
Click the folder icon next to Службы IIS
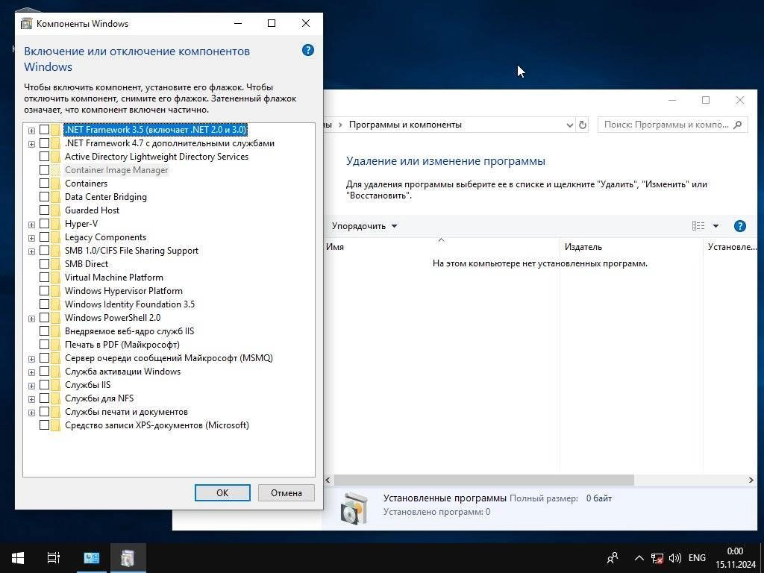click(57, 385)
